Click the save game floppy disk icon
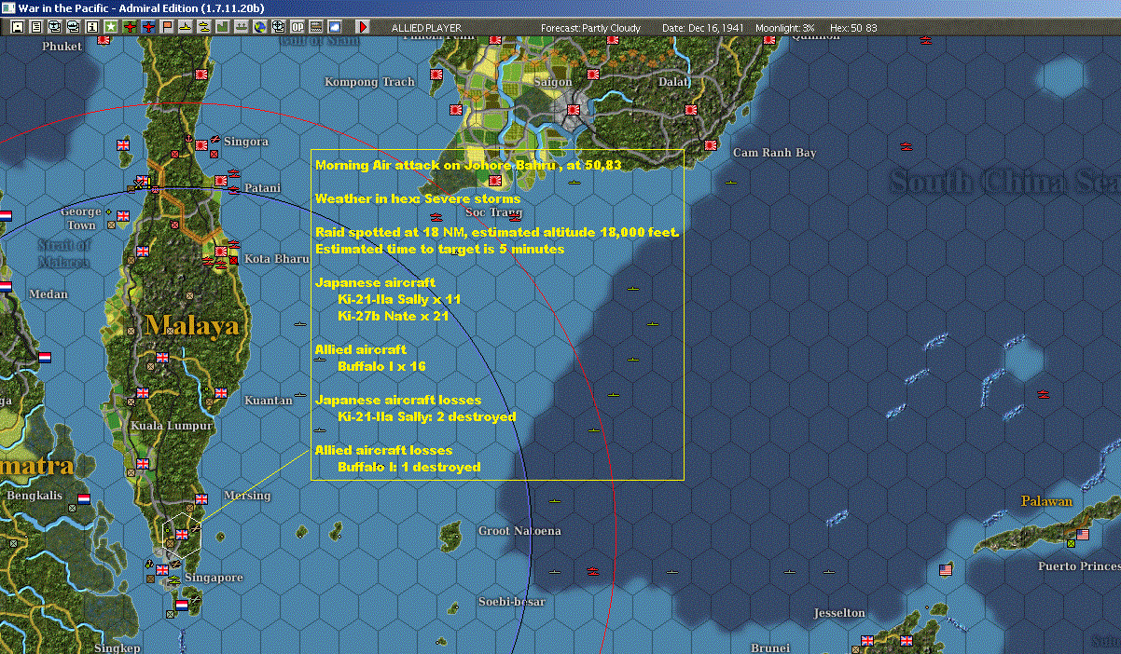This screenshot has width=1121, height=654. point(18,27)
